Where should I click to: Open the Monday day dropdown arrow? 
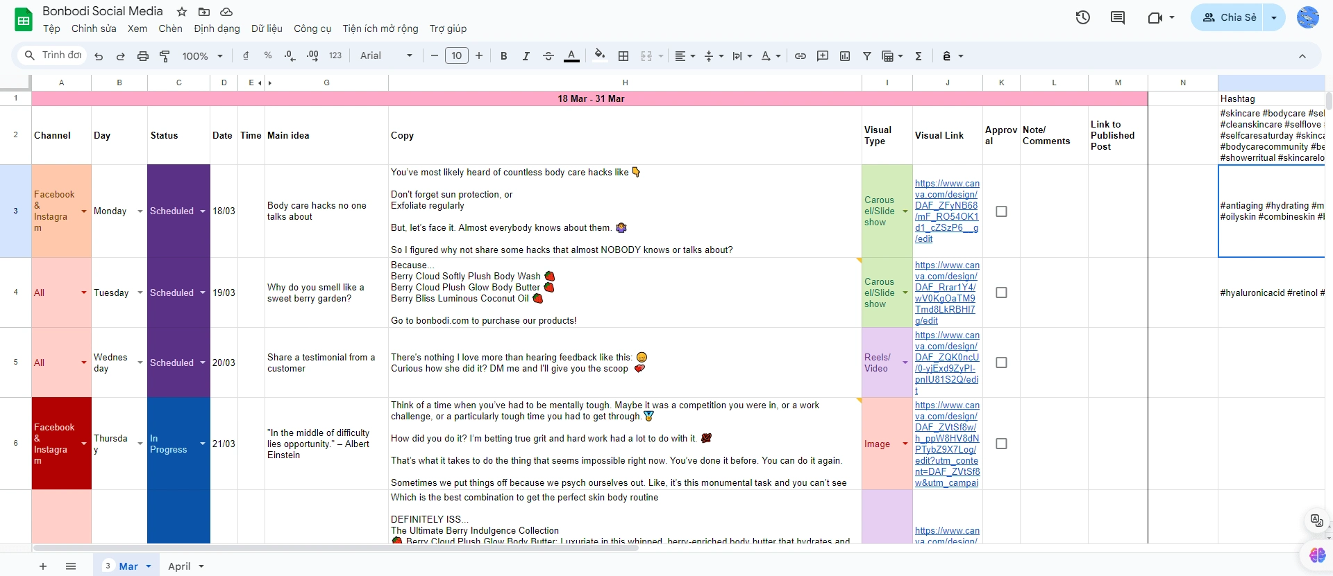pos(140,211)
